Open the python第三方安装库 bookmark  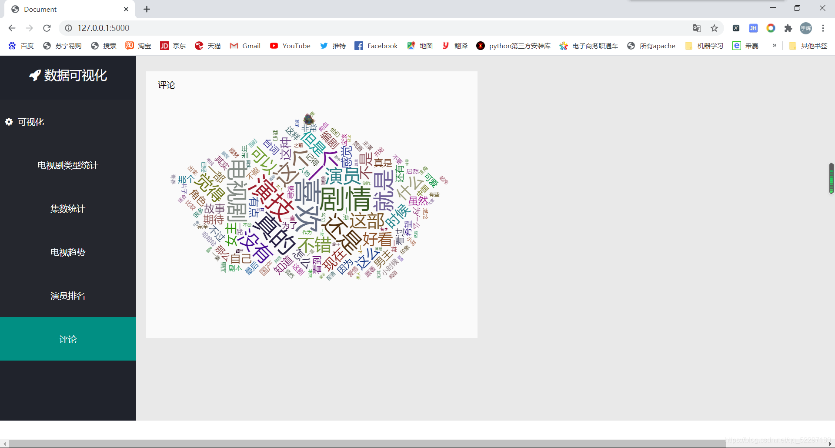513,46
